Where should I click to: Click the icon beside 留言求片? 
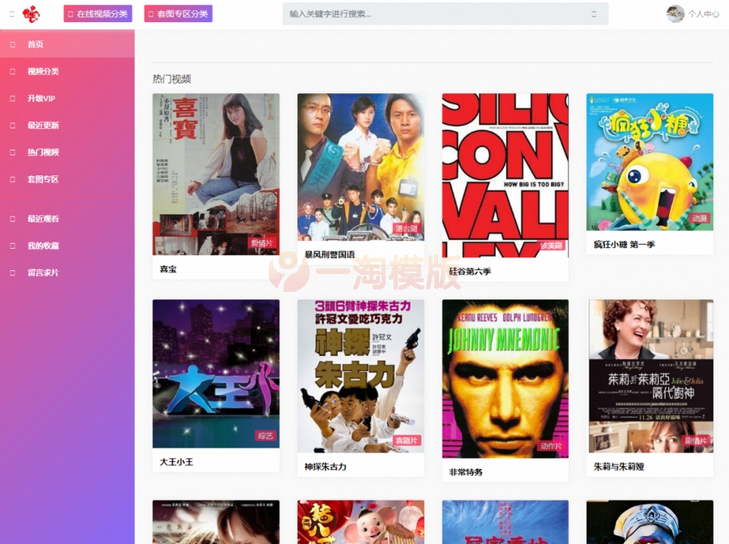12,272
